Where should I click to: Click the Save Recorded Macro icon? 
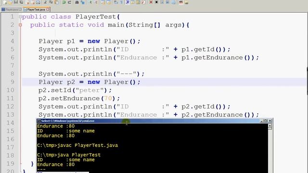point(173,2)
